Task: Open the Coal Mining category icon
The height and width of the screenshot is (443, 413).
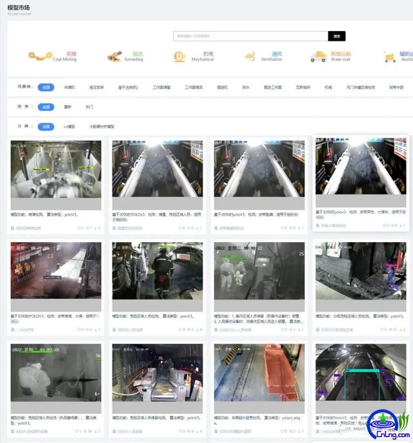Action: 40,56
